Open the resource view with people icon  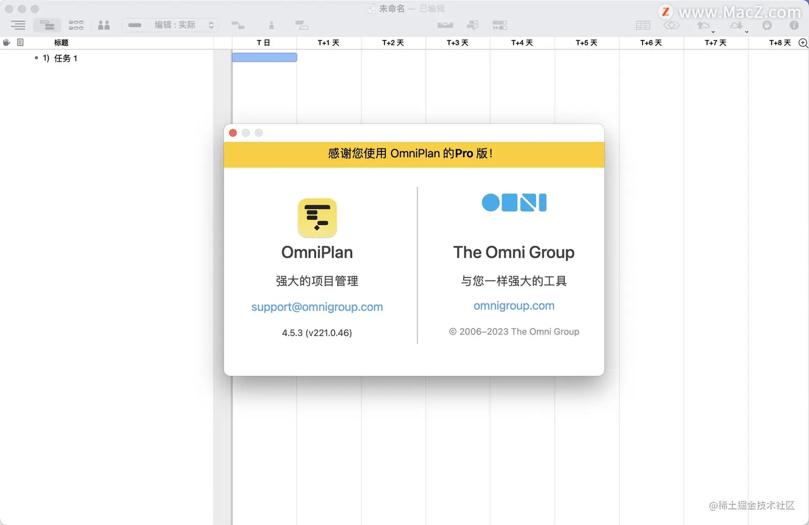click(104, 25)
